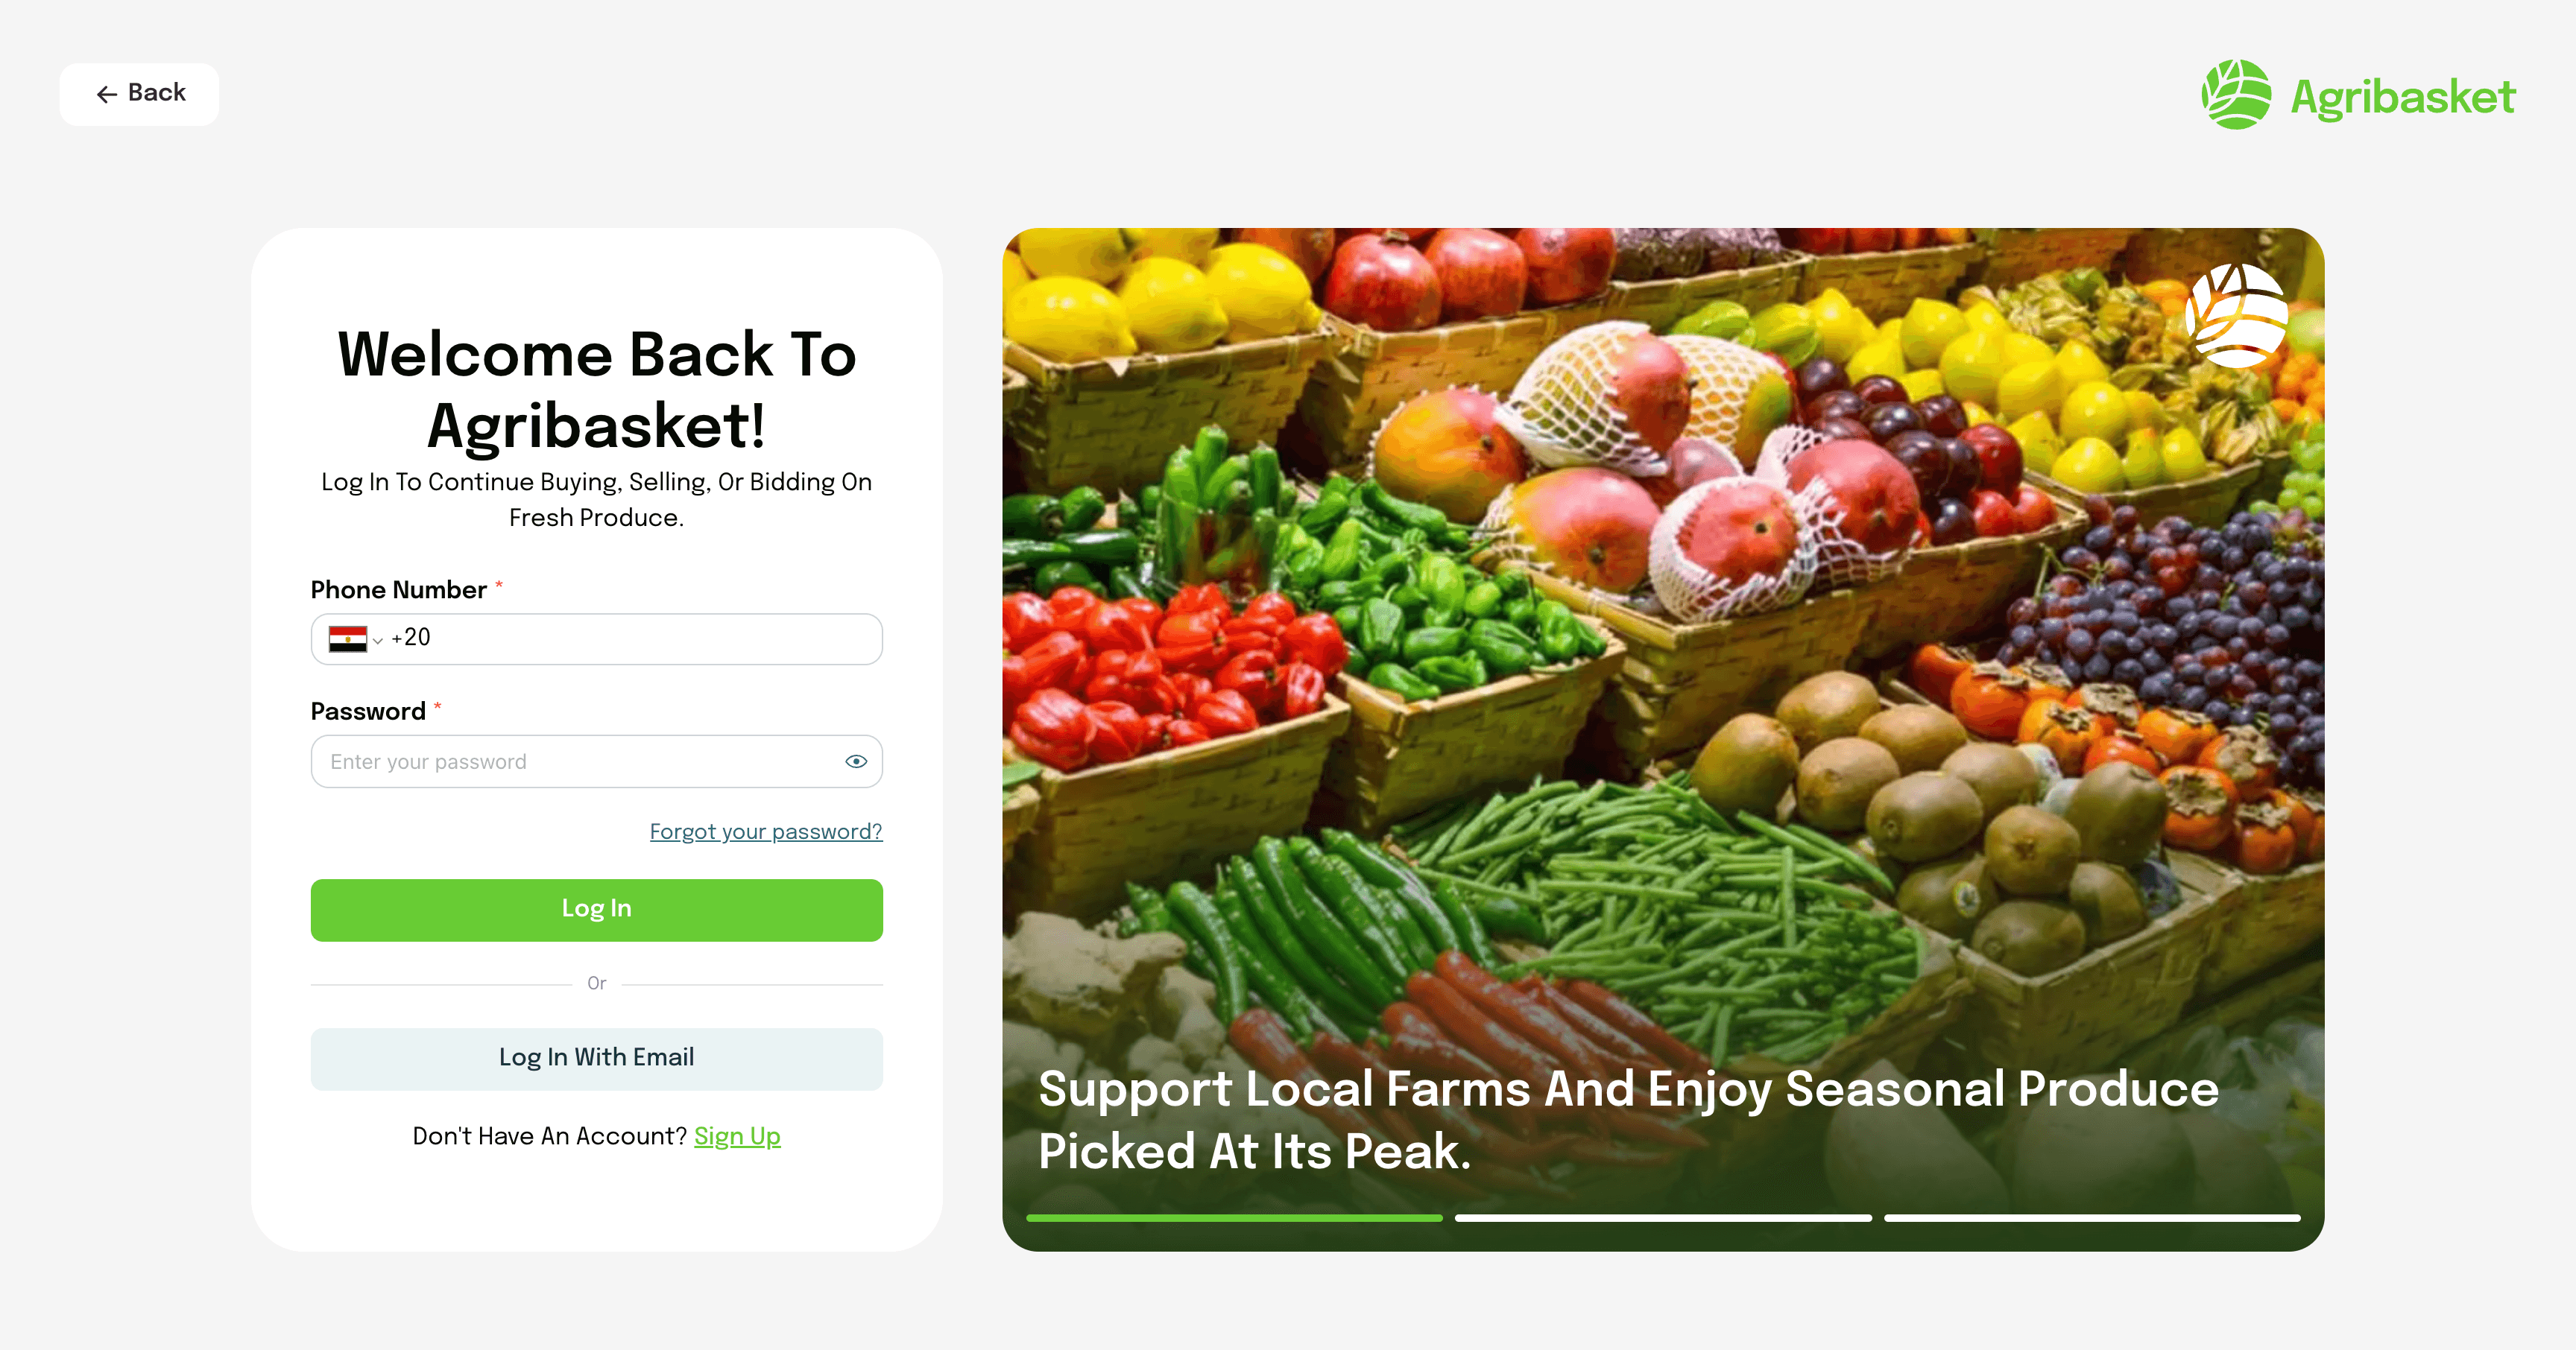Click the green Agribasket leaf logo
Screen dimensions: 2576x1350
point(2236,95)
